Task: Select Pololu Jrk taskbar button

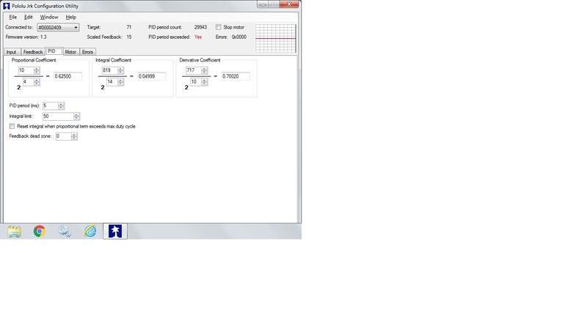Action: tap(115, 231)
